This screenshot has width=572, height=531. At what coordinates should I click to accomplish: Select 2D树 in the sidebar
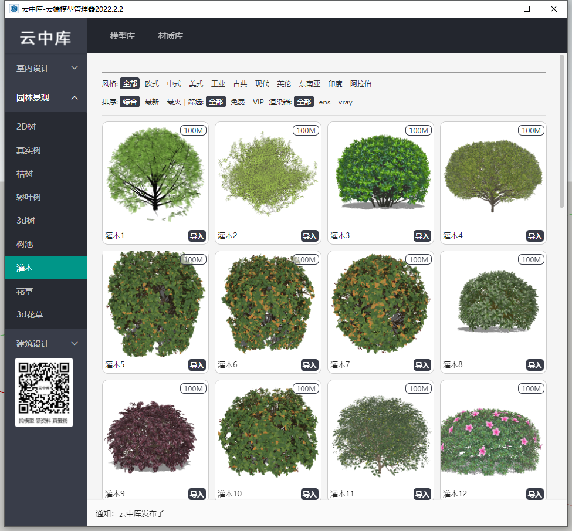[46, 127]
